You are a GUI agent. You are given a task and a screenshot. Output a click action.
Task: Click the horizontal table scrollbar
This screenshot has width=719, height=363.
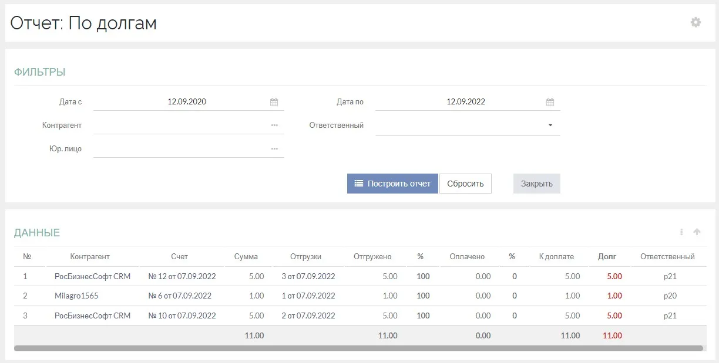[x=358, y=348]
